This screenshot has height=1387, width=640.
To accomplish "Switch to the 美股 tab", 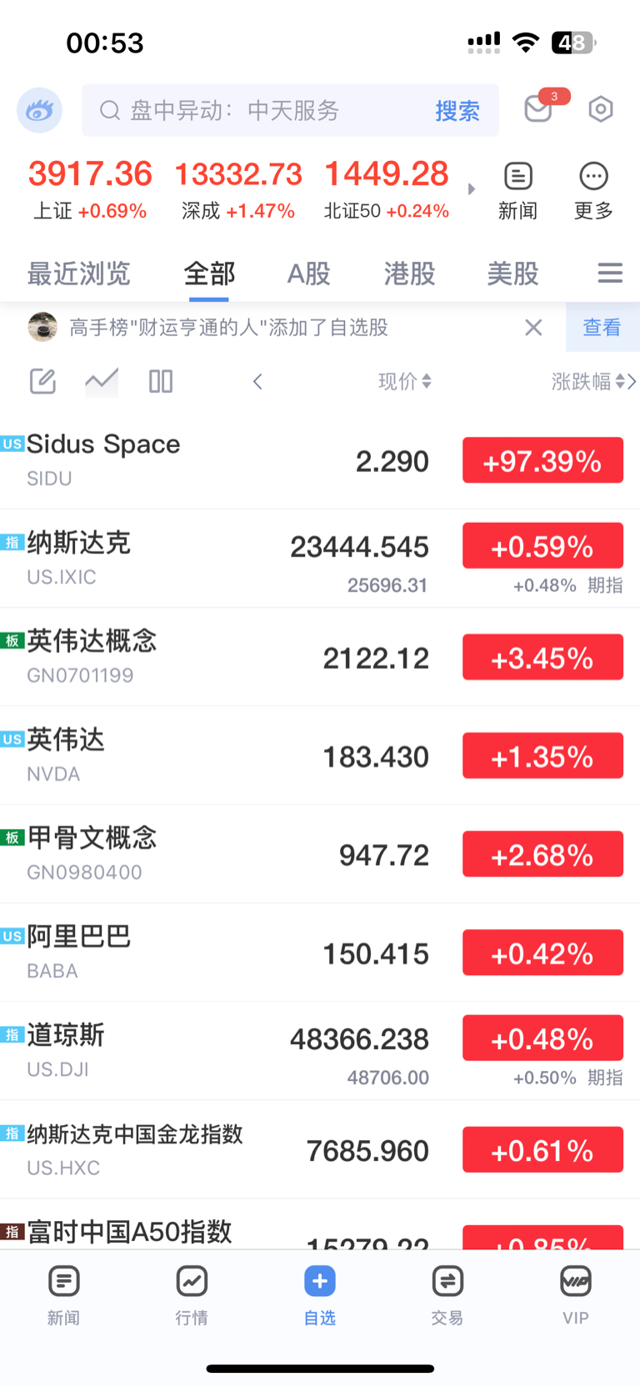I will click(512, 274).
